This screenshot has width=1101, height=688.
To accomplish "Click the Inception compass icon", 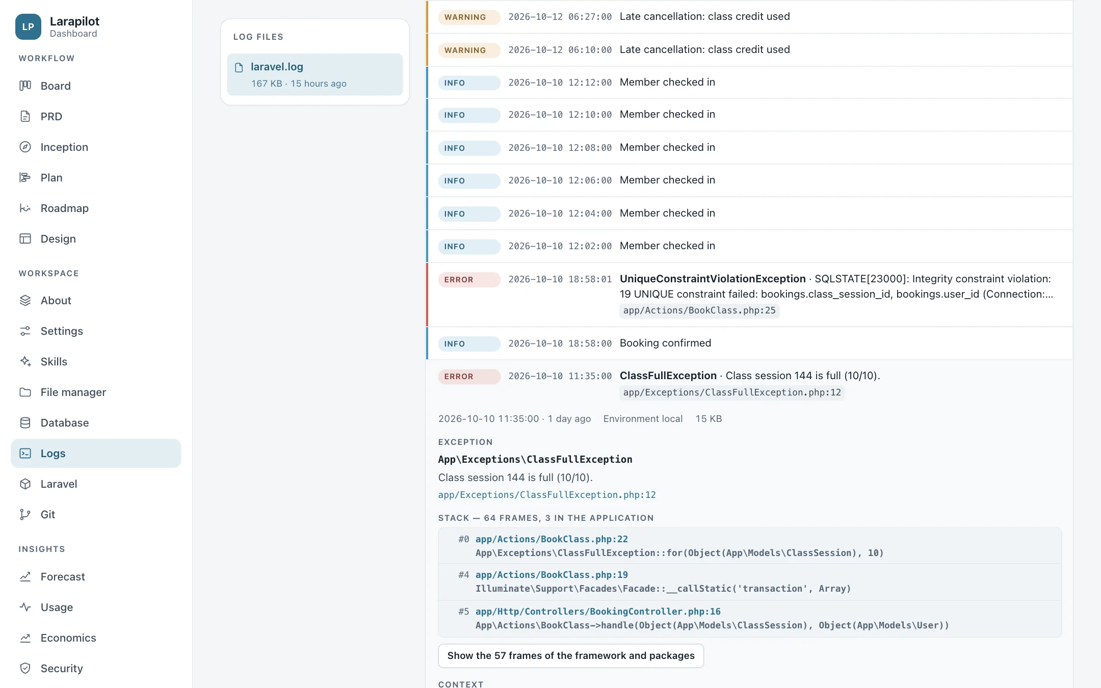I will click(25, 147).
